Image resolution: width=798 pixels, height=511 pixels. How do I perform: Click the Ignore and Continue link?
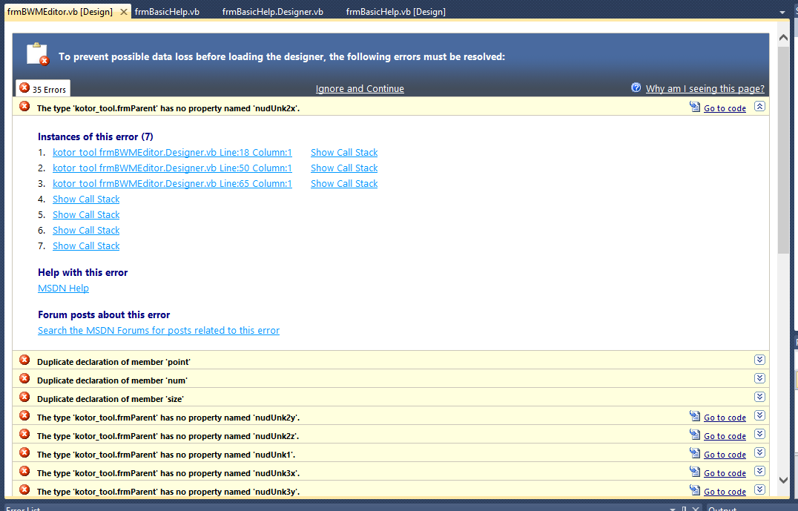(360, 89)
